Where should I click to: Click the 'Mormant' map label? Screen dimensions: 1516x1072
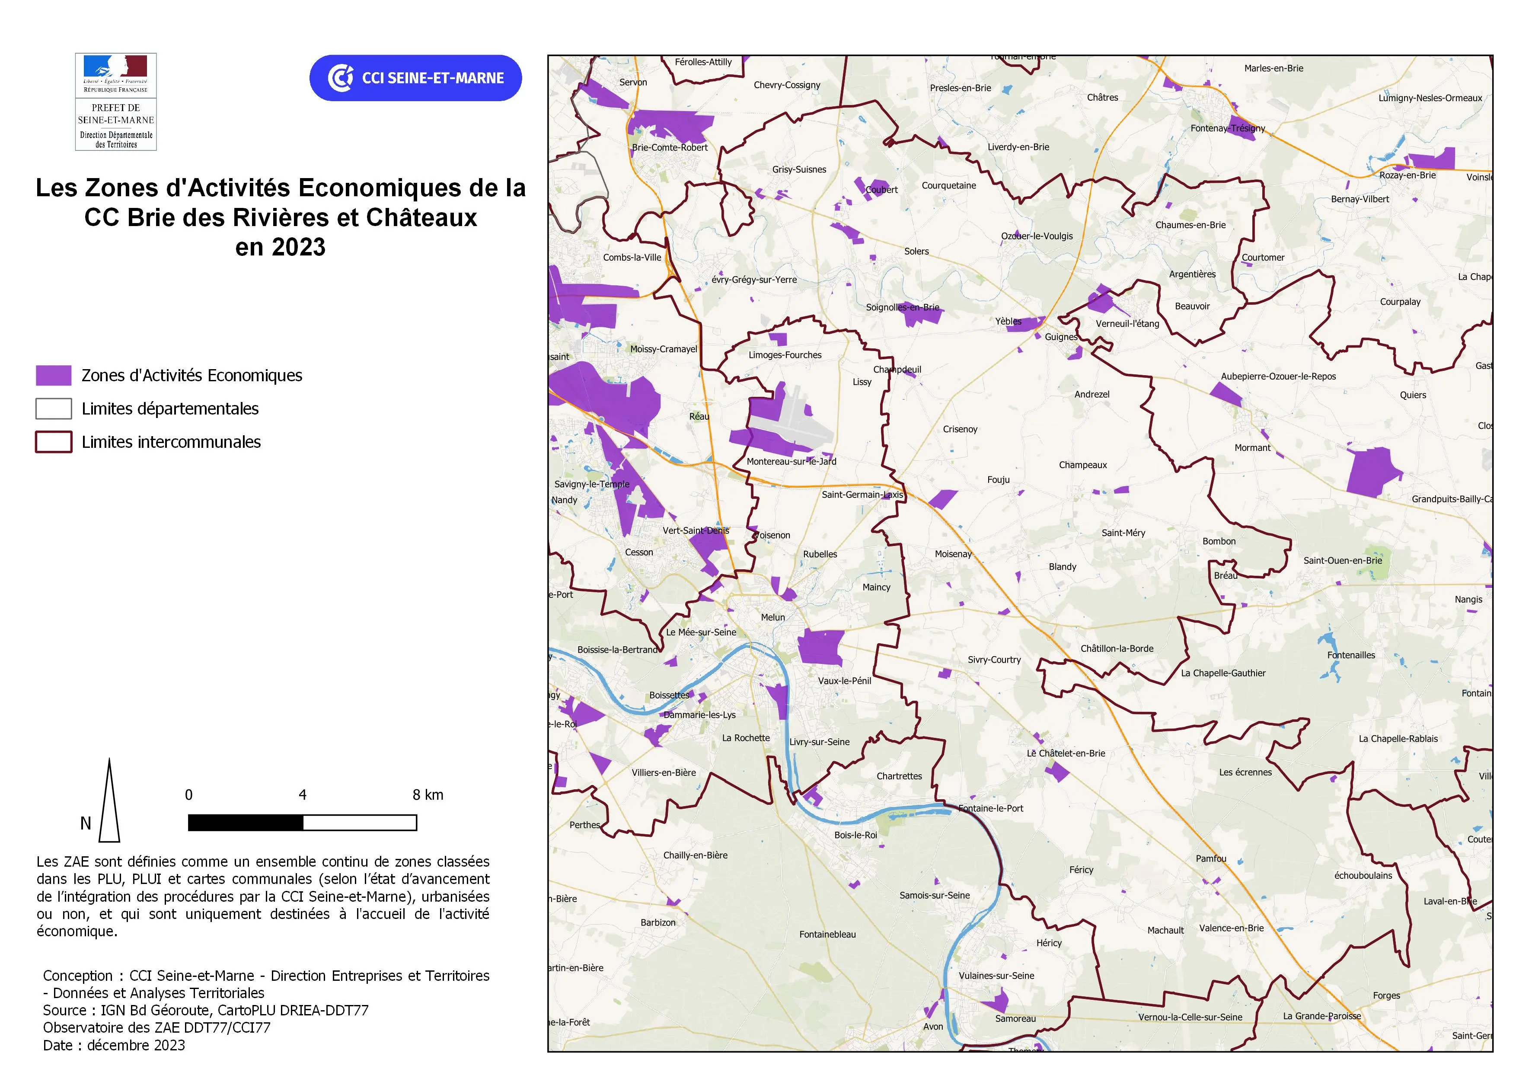click(x=1253, y=447)
